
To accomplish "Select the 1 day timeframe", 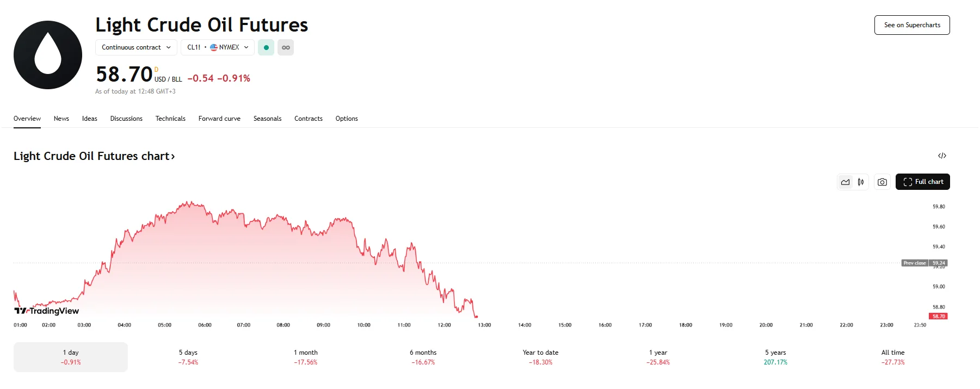I will point(70,357).
